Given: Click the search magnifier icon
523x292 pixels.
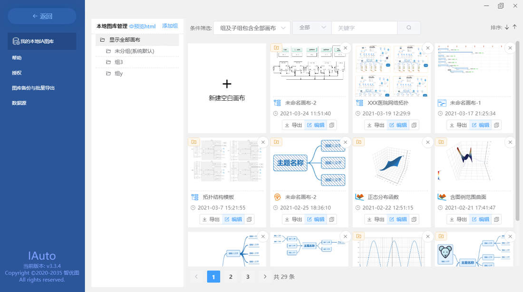Looking at the screenshot, I should pos(408,28).
